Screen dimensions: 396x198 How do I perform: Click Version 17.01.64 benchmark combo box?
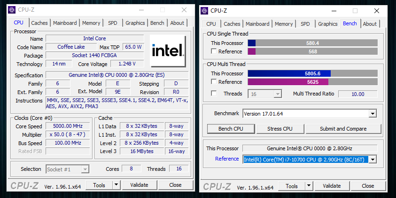tap(310, 114)
